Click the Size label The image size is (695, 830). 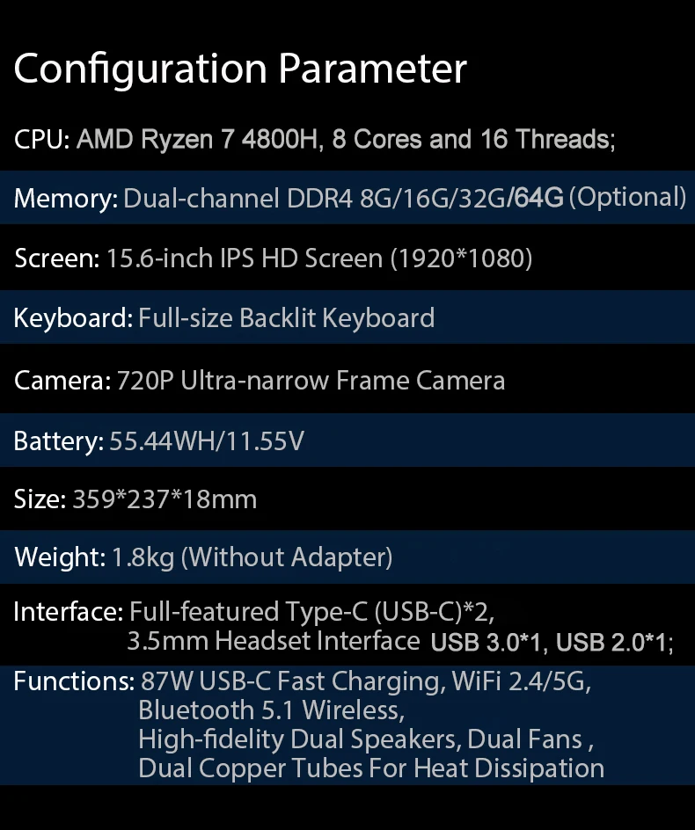[x=40, y=499]
